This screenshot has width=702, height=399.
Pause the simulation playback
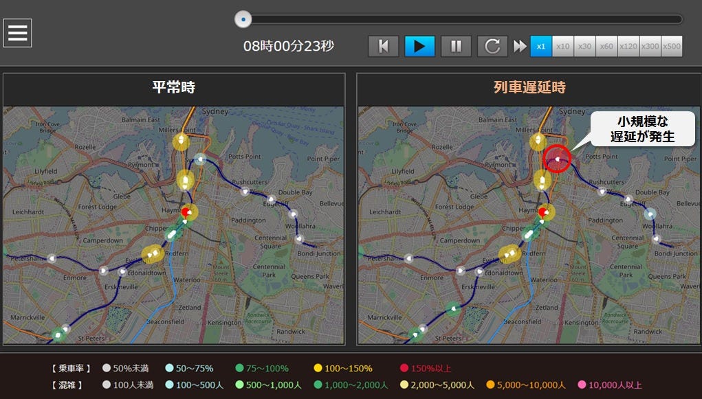click(456, 46)
